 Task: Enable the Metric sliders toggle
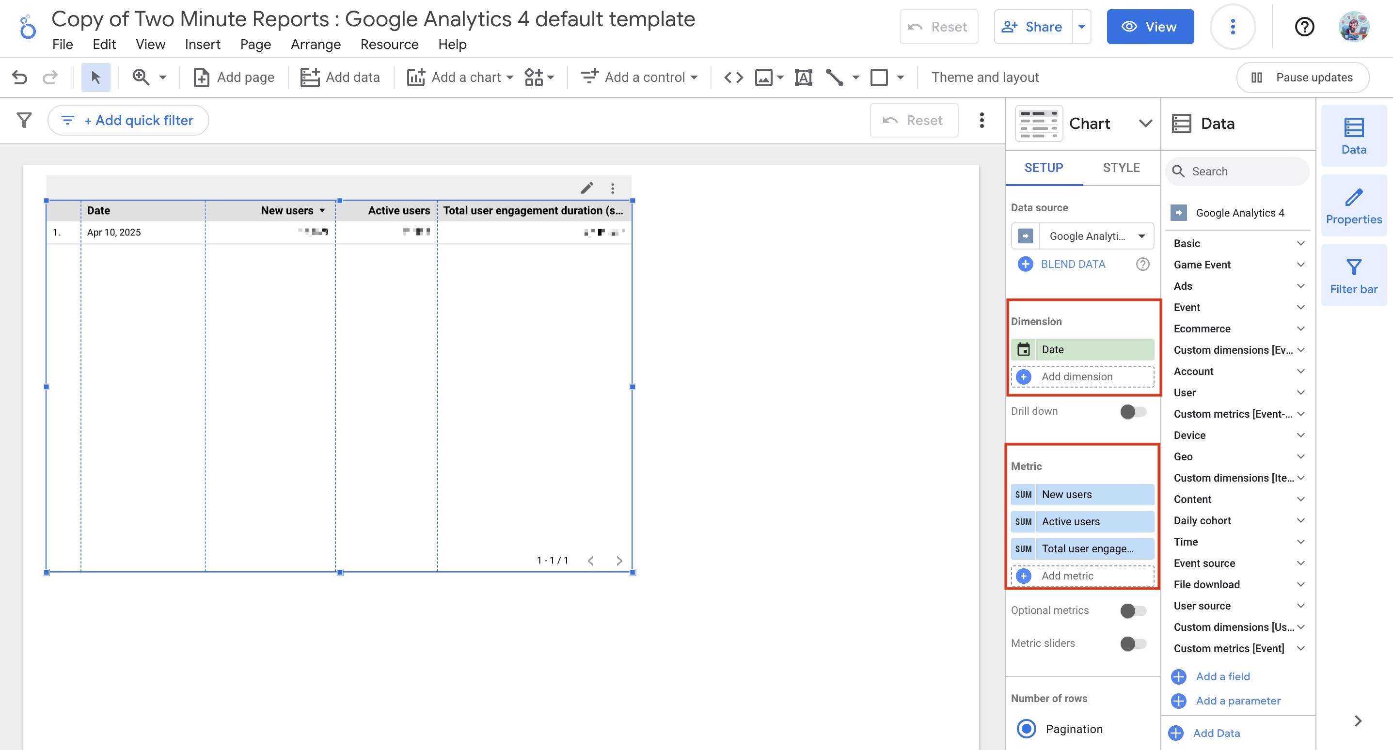coord(1133,643)
